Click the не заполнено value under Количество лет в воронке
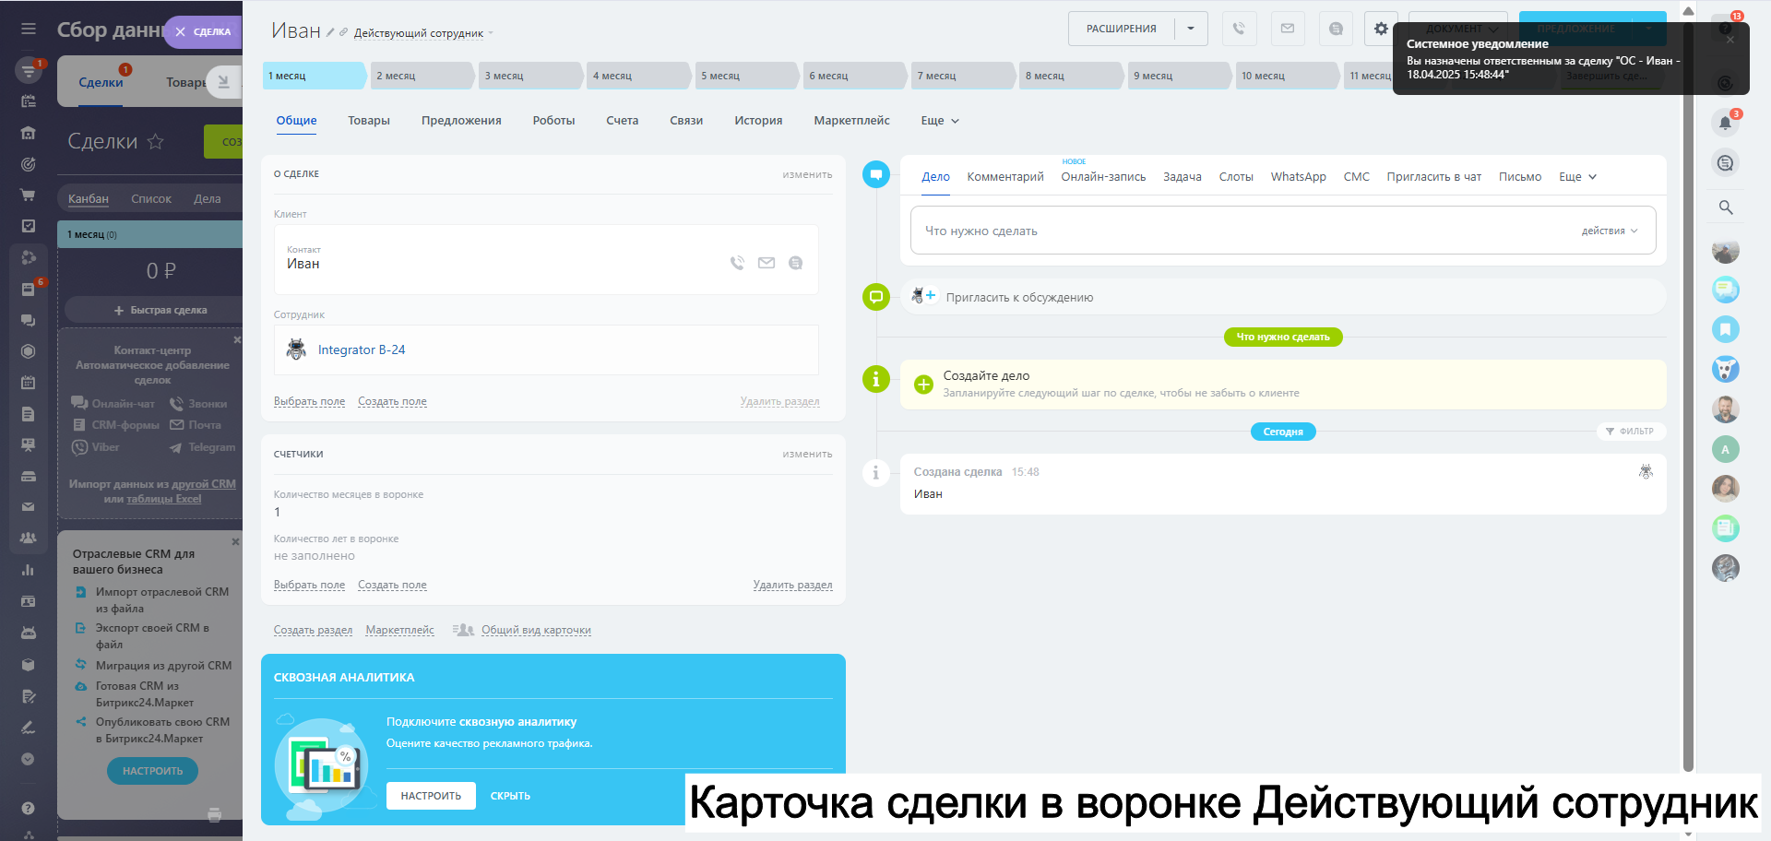 click(314, 556)
